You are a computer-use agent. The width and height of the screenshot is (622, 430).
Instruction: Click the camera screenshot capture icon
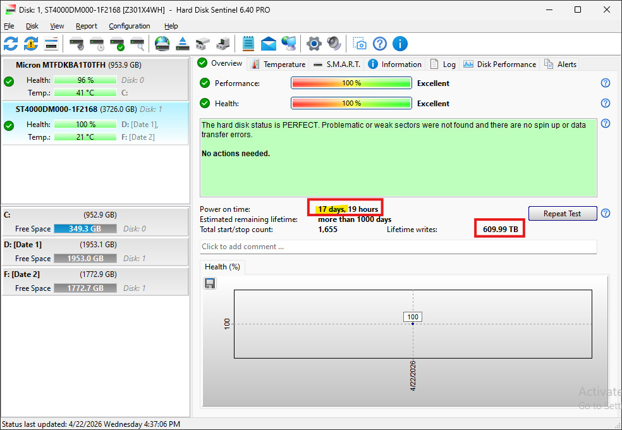click(x=360, y=44)
